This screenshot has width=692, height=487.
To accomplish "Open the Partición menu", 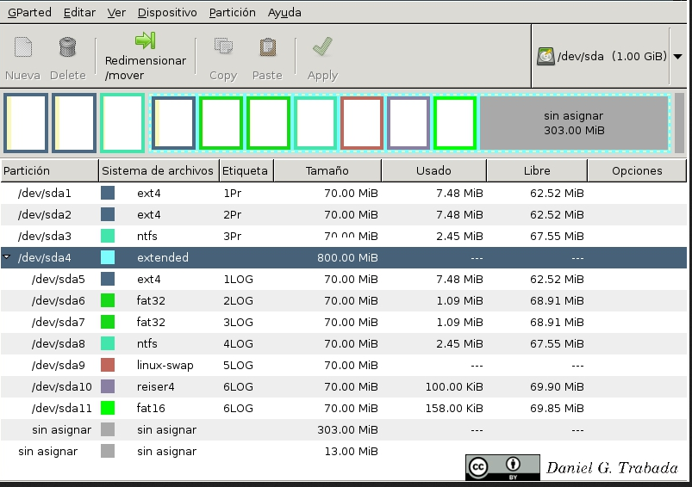I will pos(232,12).
